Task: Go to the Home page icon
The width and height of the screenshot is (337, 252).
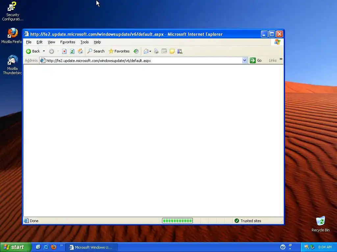Action: 80,51
